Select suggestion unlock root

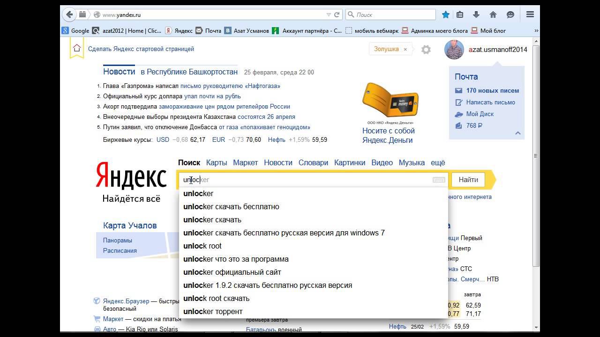(313, 246)
